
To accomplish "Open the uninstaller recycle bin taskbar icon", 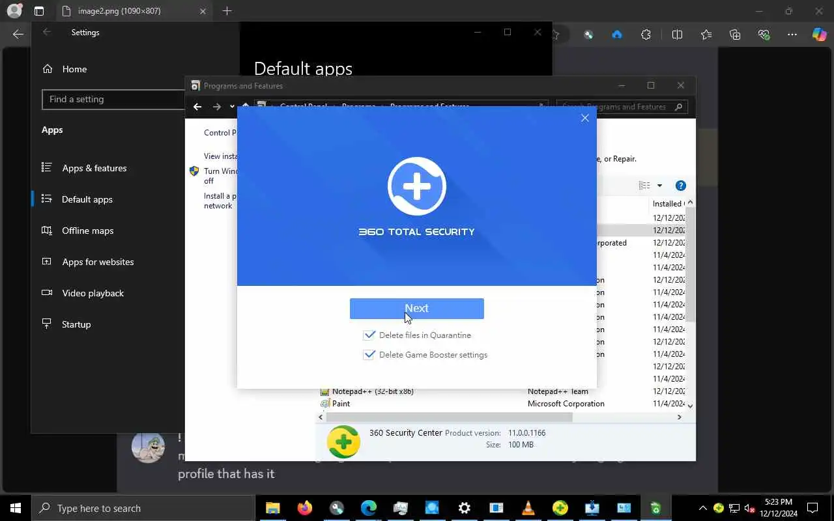I will [x=656, y=508].
